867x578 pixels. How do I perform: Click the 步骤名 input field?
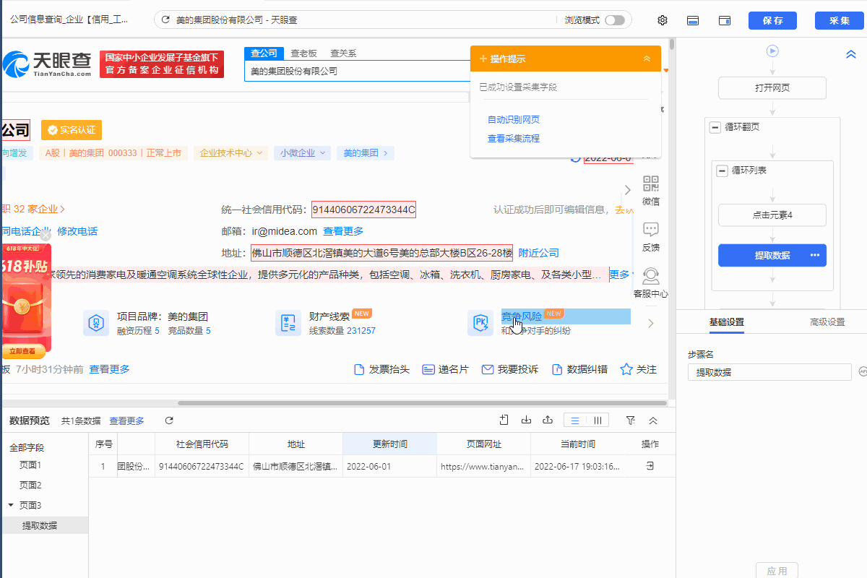(769, 372)
